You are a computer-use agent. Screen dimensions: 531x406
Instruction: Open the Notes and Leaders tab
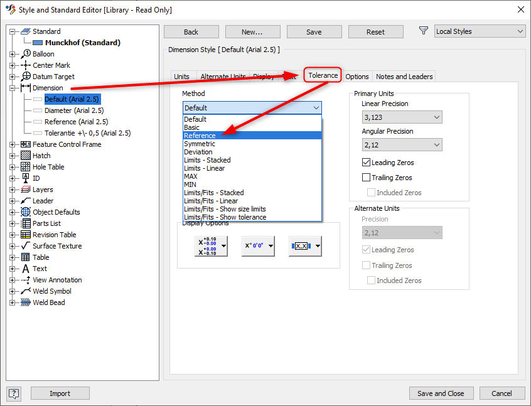(404, 76)
